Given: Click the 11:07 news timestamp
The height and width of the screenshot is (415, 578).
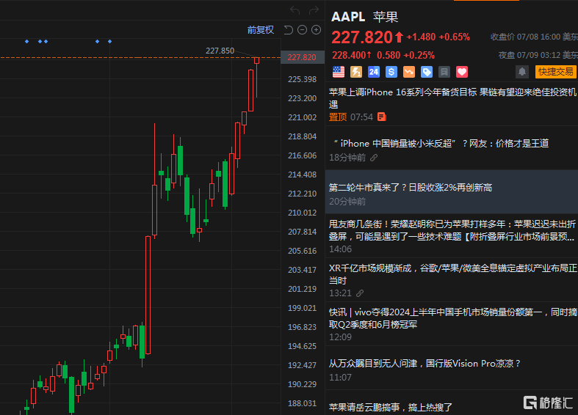Looking at the screenshot, I should click(340, 378).
